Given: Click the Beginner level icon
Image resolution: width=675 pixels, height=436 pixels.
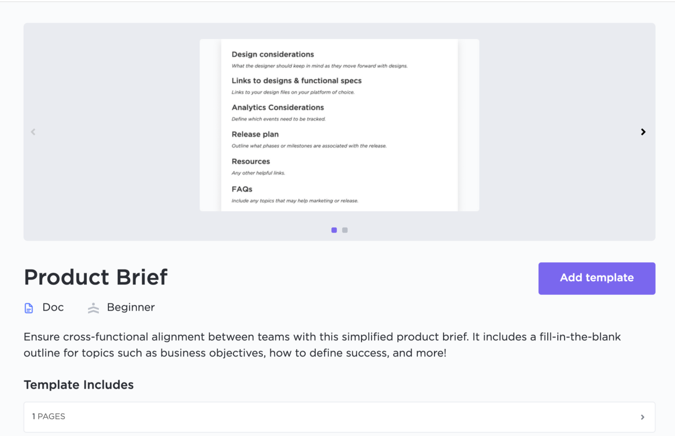Looking at the screenshot, I should tap(94, 308).
